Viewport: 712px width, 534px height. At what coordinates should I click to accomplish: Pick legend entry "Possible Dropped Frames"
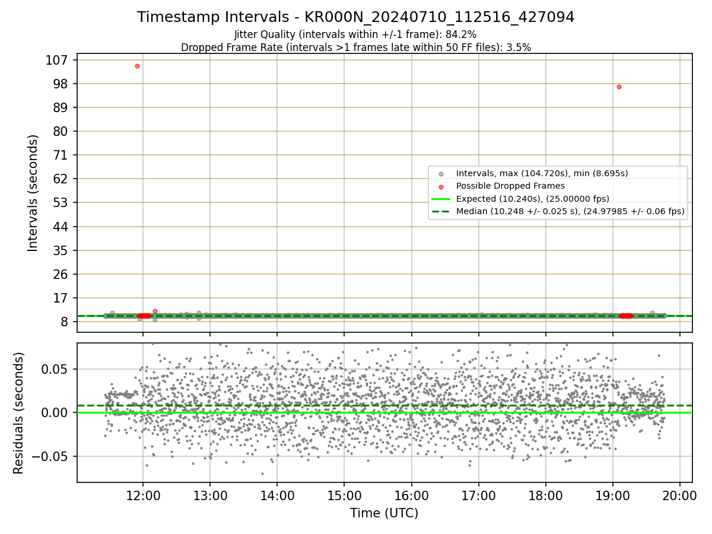point(510,186)
